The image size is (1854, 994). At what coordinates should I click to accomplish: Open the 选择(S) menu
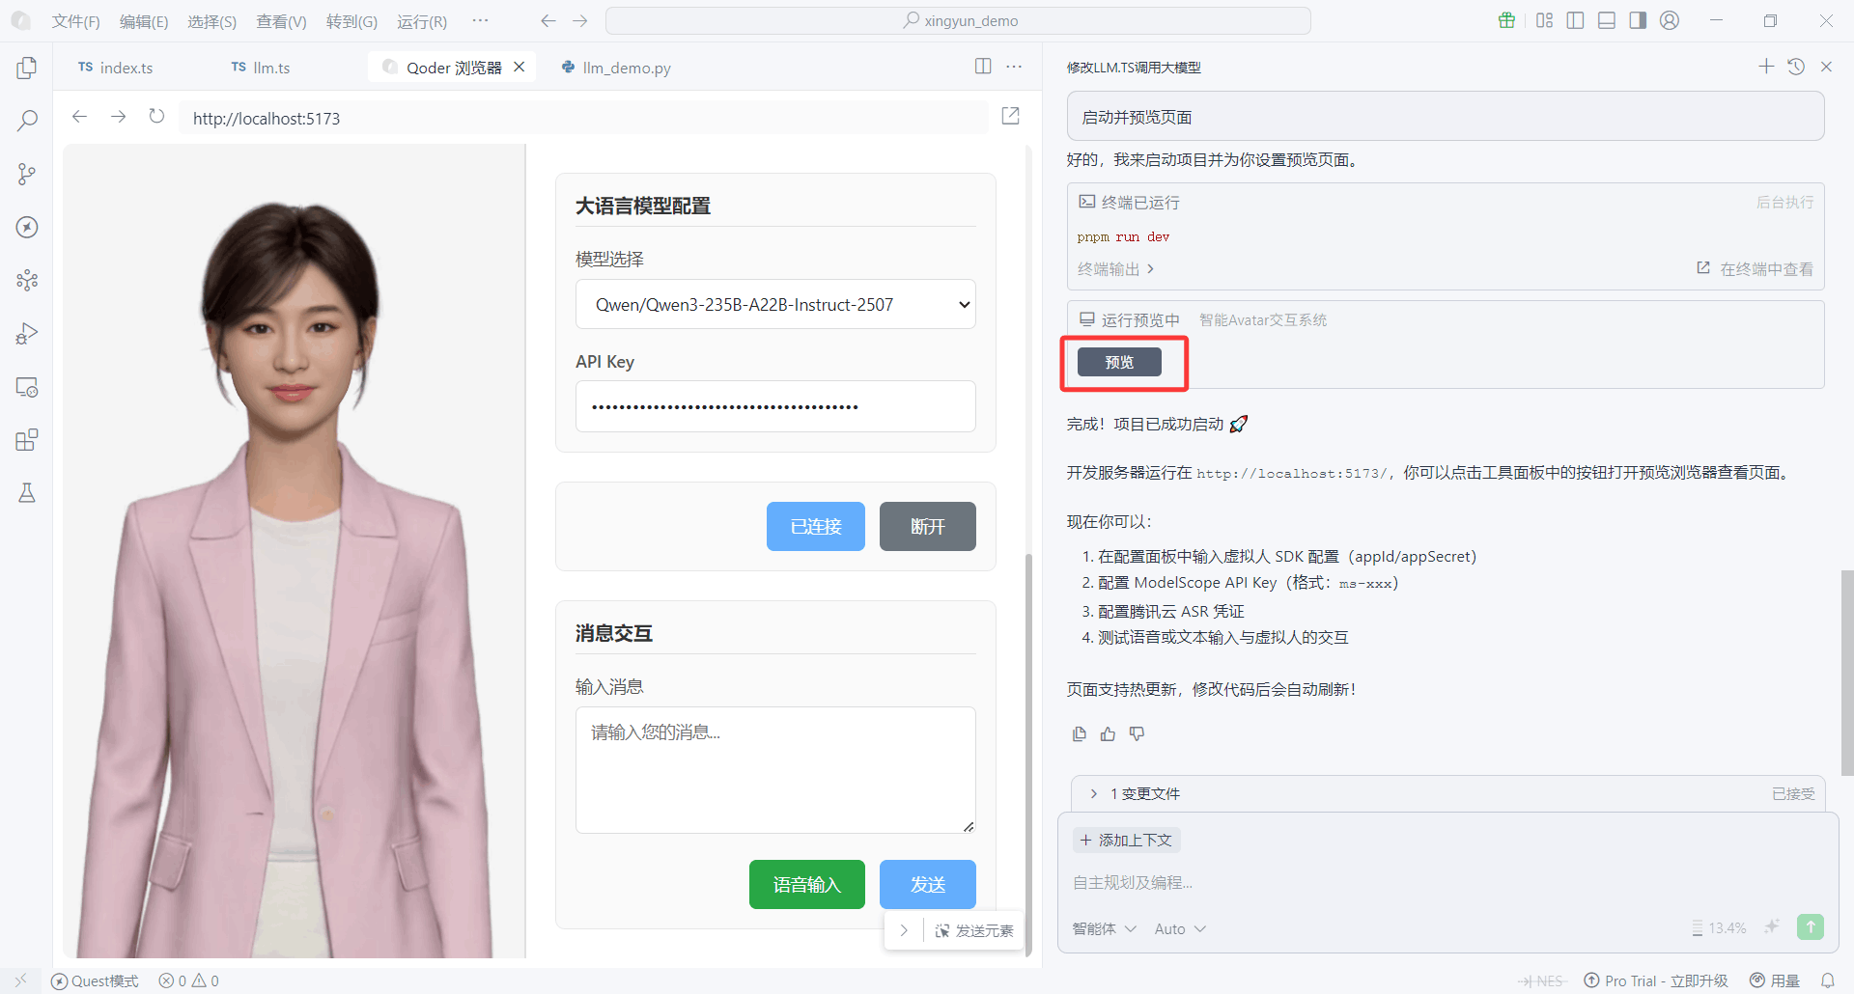coord(211,21)
